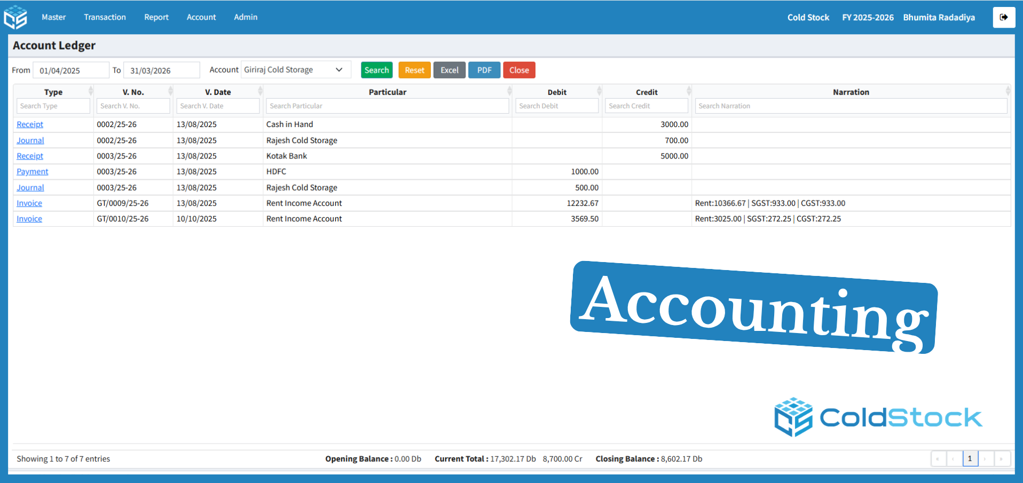The height and width of the screenshot is (483, 1023).
Task: Go to pagination page 1
Action: 970,458
